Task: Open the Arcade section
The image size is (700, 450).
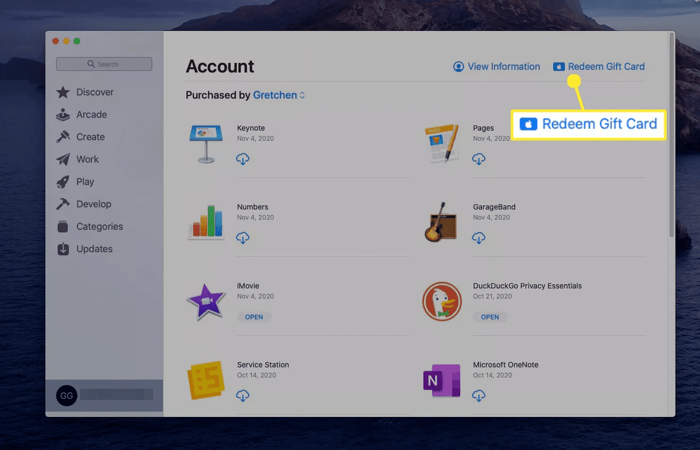Action: click(x=92, y=114)
